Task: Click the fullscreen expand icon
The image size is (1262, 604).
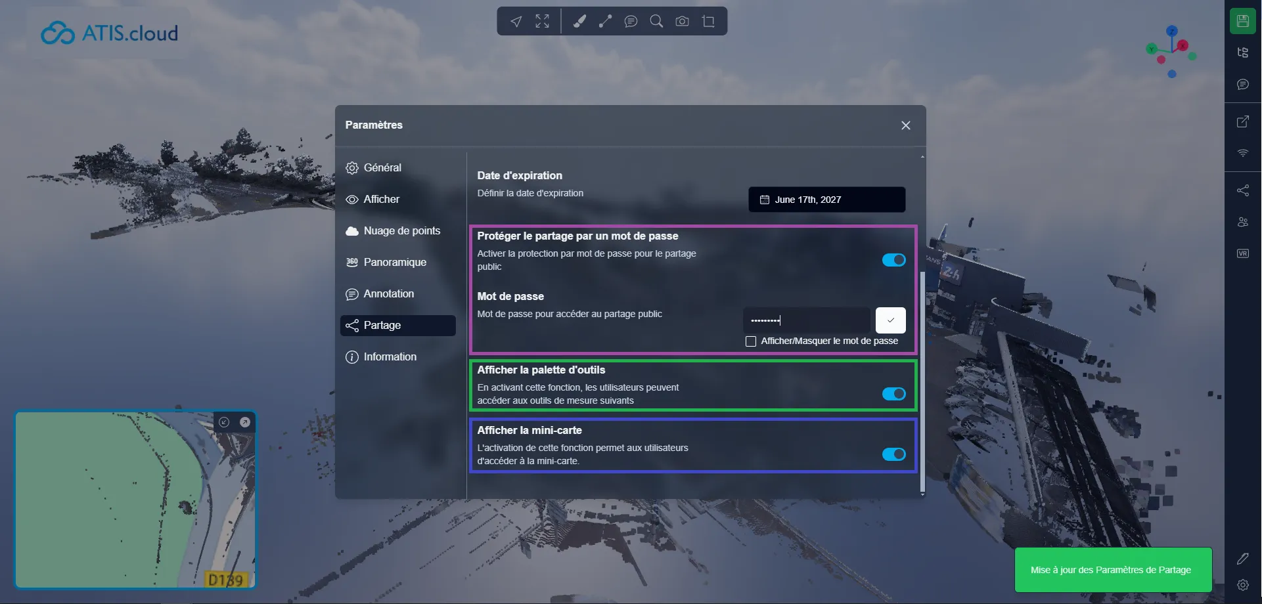Action: [542, 22]
